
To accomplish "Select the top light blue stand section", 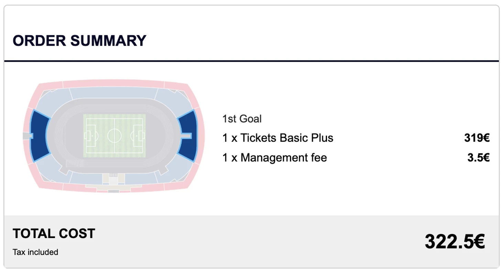I will coord(113,93).
